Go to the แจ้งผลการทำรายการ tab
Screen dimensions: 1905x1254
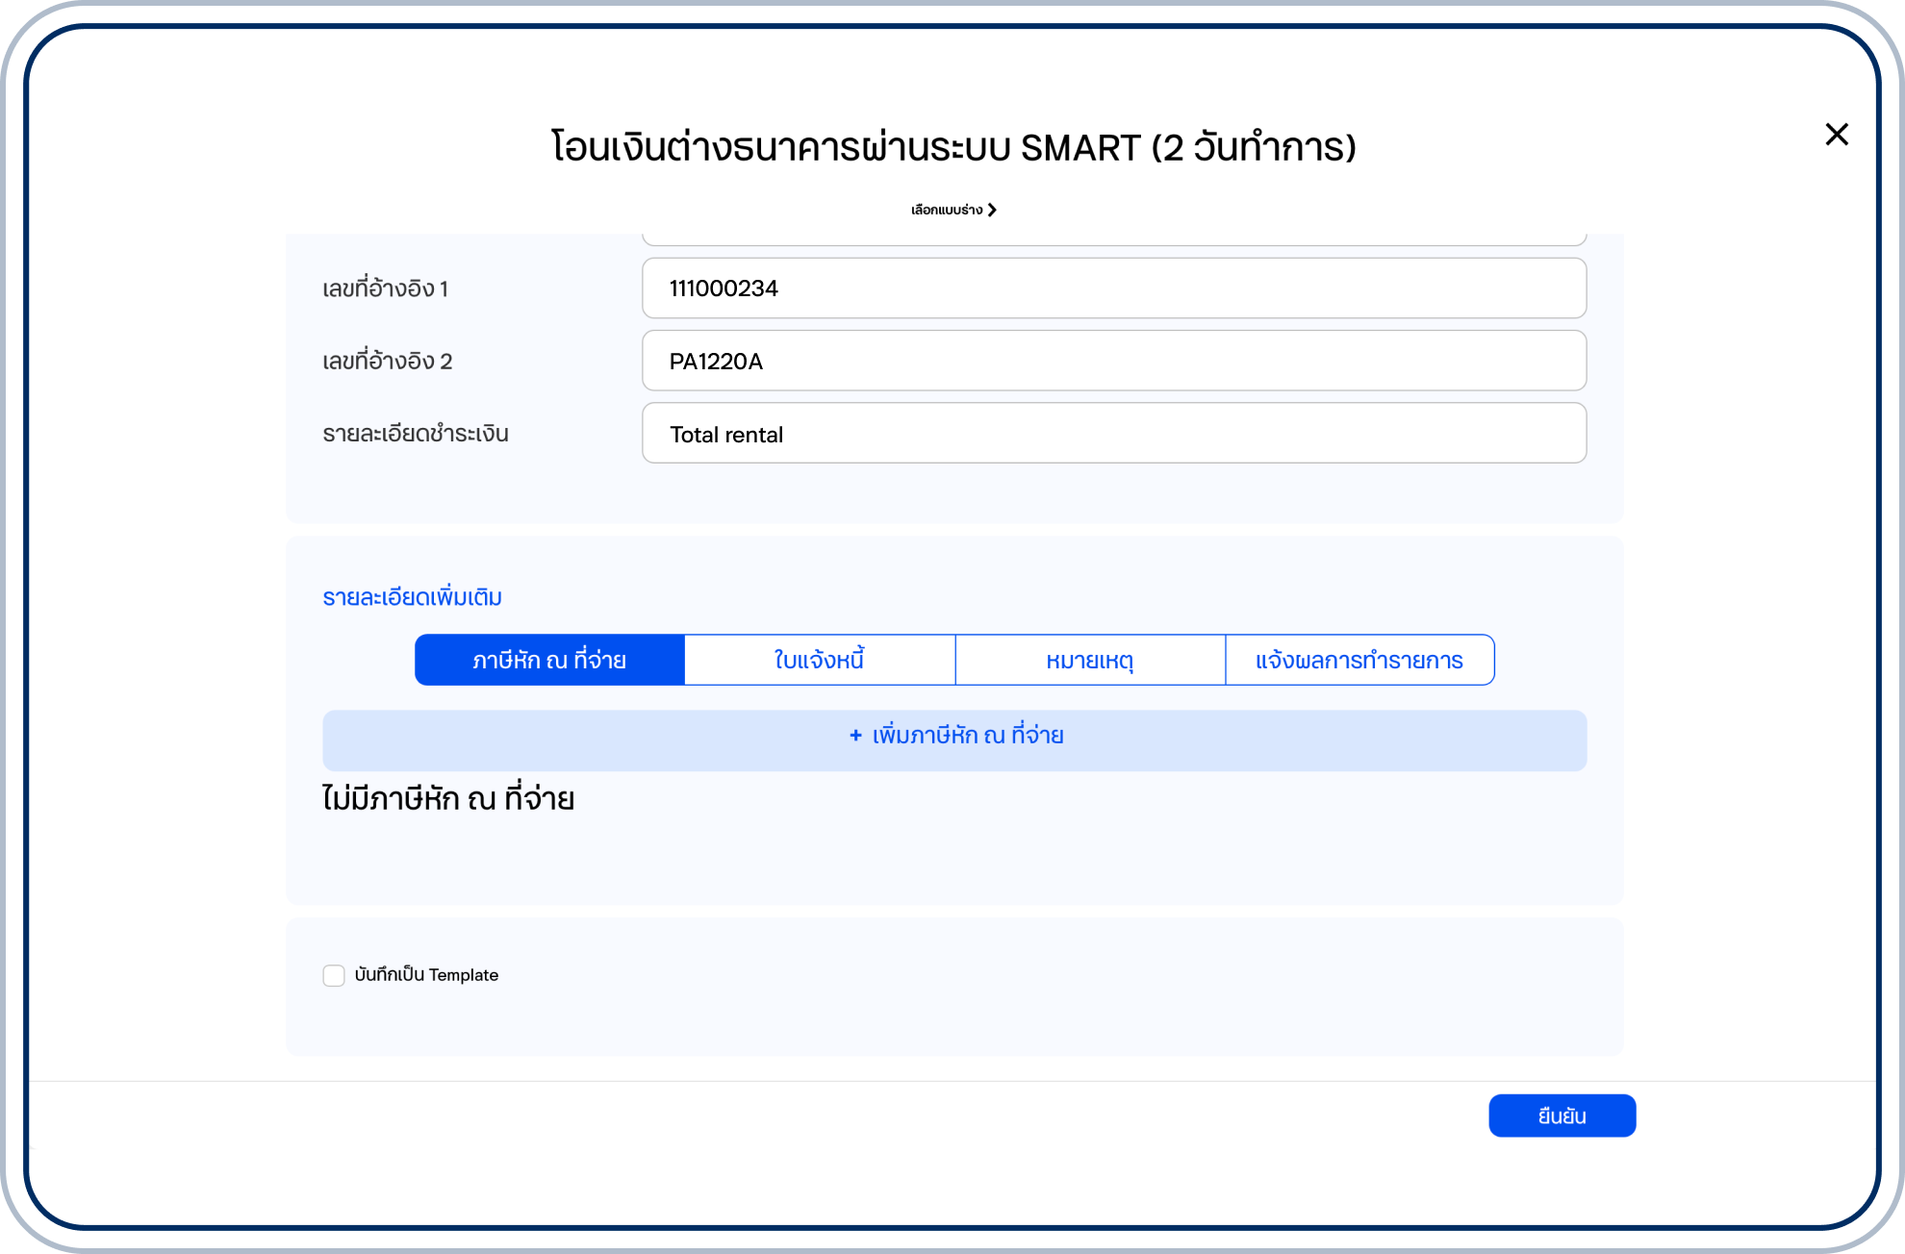click(x=1359, y=661)
